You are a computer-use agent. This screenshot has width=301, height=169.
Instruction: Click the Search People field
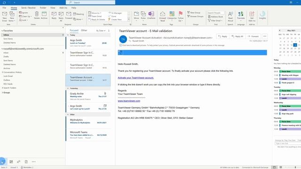pos(216,13)
